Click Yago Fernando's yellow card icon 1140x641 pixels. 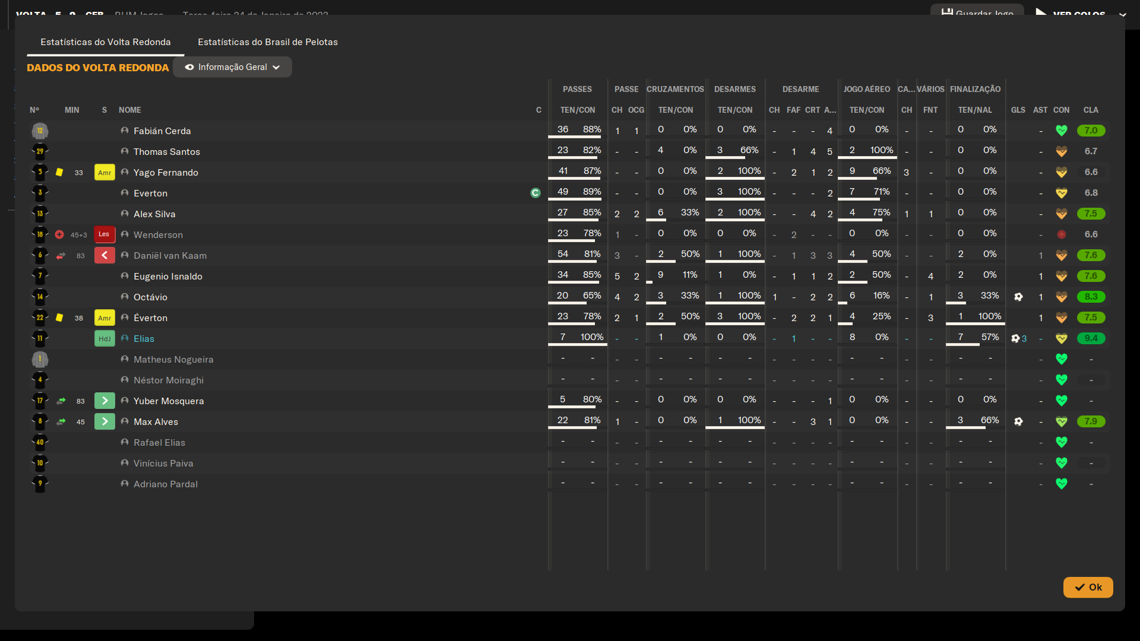pos(59,172)
